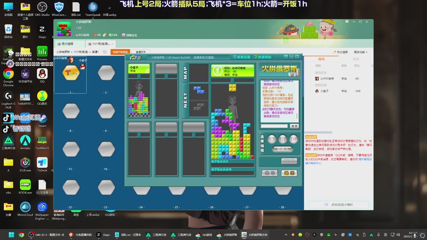Open Logitech G HUB desktop icon
This screenshot has height=240, width=427.
pos(9,100)
